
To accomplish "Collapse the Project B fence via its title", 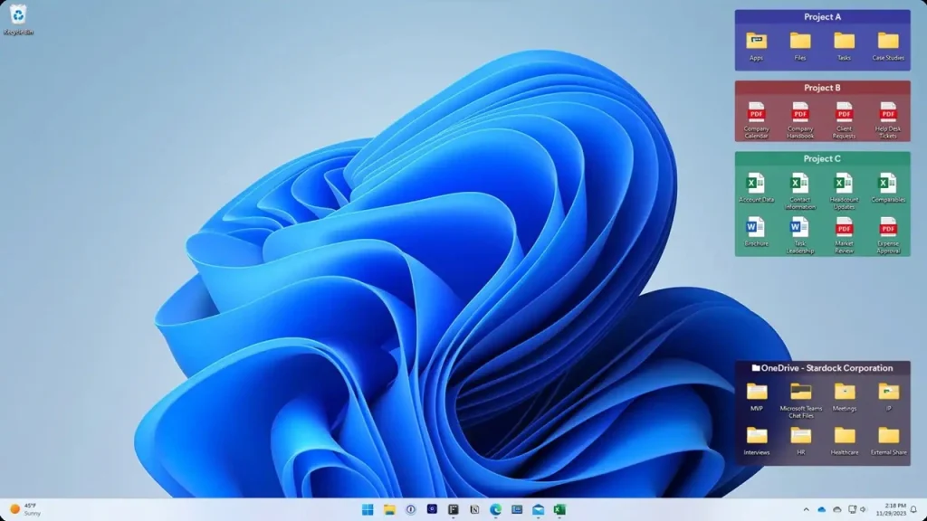I will click(x=822, y=88).
